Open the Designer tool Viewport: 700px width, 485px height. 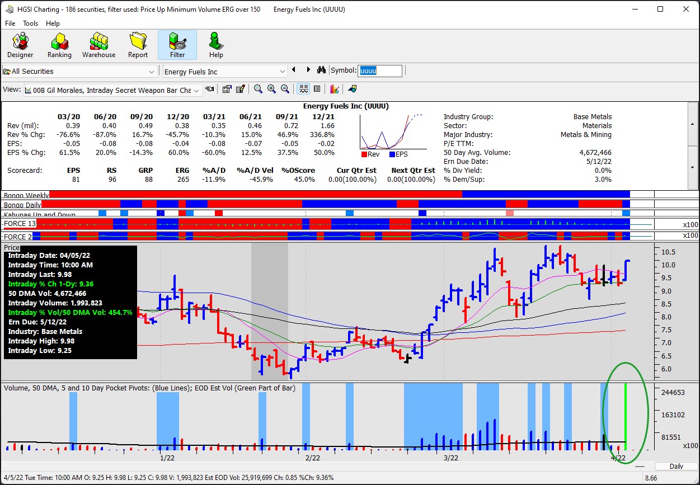[20, 45]
